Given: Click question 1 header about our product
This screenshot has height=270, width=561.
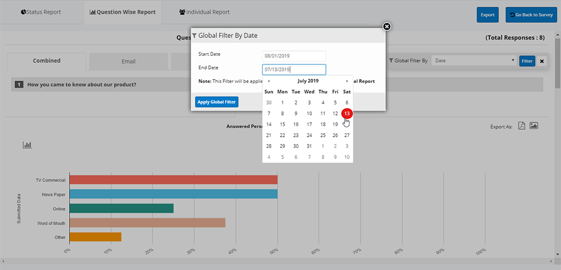Looking at the screenshot, I should click(x=277, y=85).
